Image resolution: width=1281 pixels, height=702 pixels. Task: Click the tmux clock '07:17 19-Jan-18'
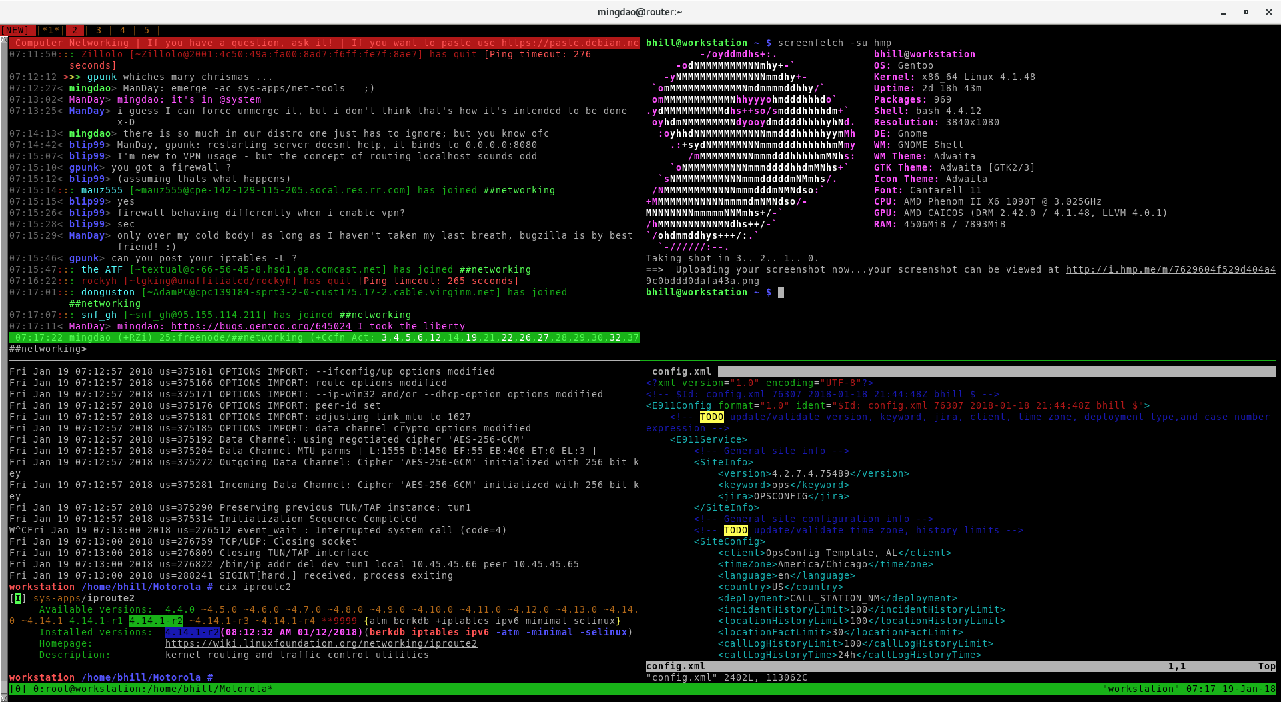[x=1231, y=689]
